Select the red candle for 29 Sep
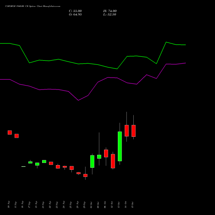 click(x=86, y=175)
